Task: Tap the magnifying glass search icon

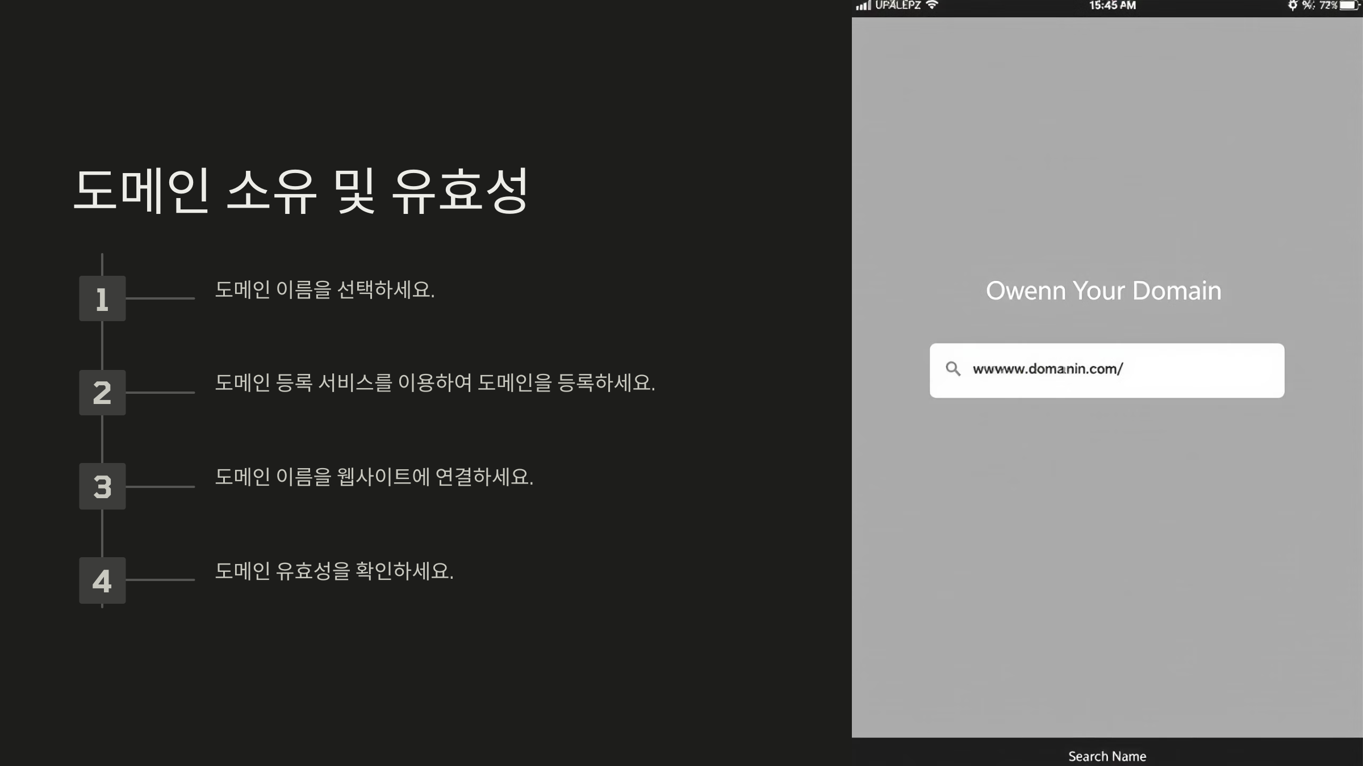Action: (954, 369)
